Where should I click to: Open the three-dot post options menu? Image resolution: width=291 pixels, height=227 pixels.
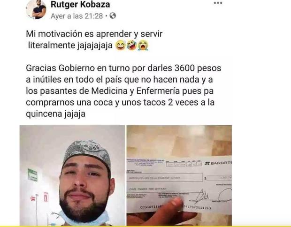218,3
